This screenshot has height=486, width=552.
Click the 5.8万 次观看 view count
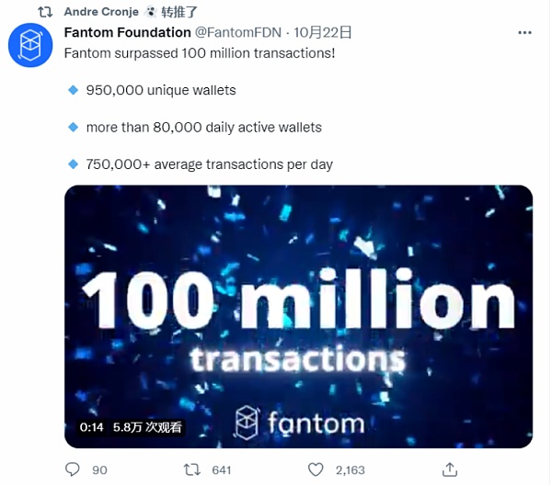coord(147,427)
